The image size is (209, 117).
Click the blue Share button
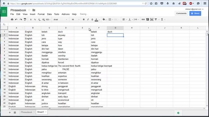[x=195, y=13]
